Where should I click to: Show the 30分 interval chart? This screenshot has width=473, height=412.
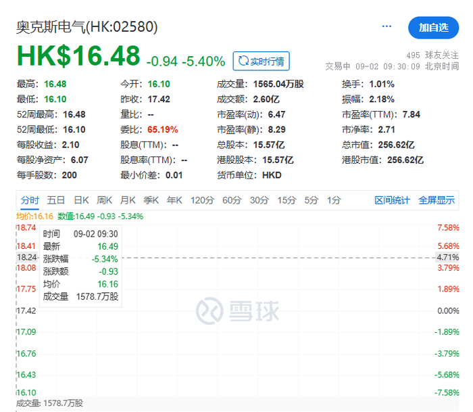click(x=259, y=200)
